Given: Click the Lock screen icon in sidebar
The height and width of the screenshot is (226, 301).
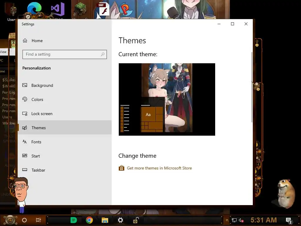Looking at the screenshot, I should coord(25,114).
